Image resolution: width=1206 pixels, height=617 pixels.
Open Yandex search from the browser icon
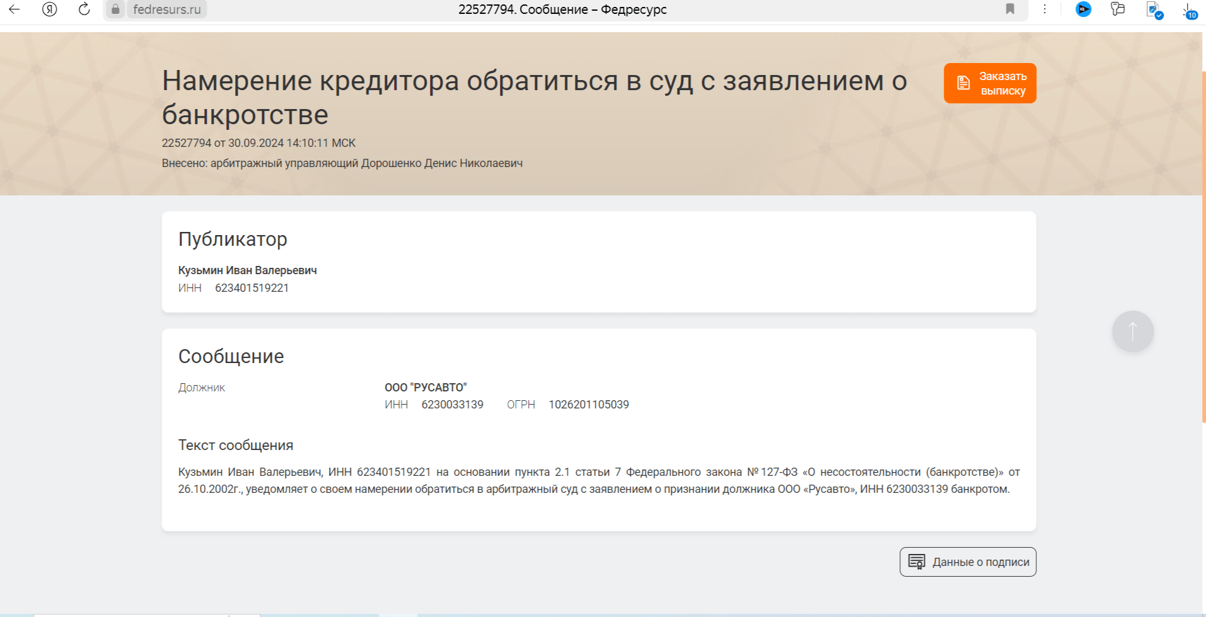pyautogui.click(x=50, y=9)
